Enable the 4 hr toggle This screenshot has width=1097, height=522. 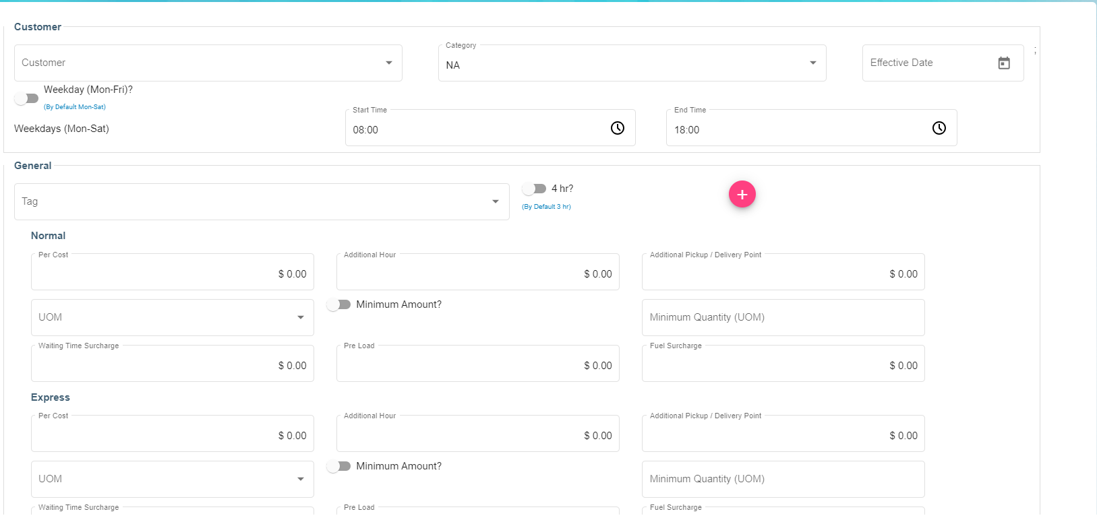[534, 189]
